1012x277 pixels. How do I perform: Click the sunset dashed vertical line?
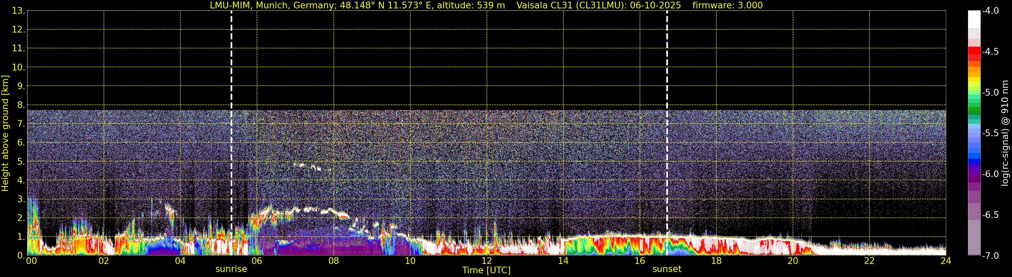point(667,118)
